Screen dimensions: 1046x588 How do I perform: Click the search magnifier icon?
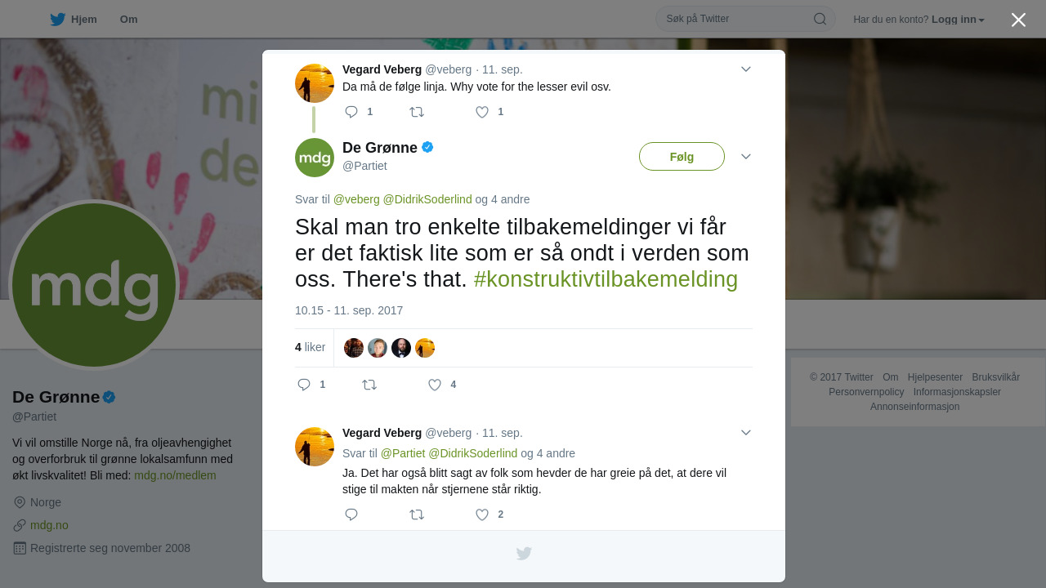[820, 19]
